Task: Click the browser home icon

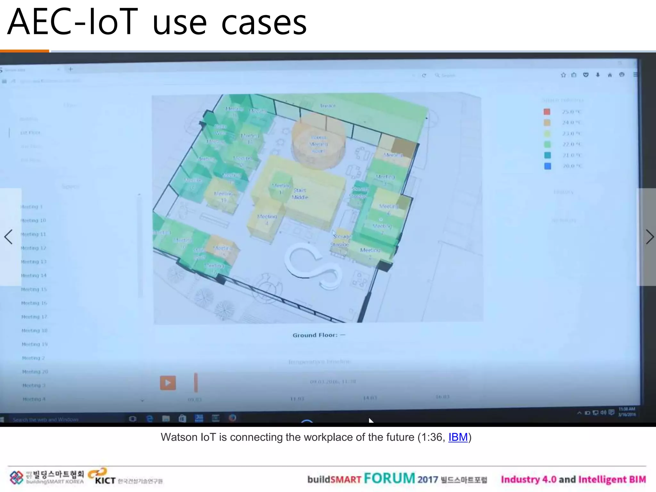Action: [610, 75]
